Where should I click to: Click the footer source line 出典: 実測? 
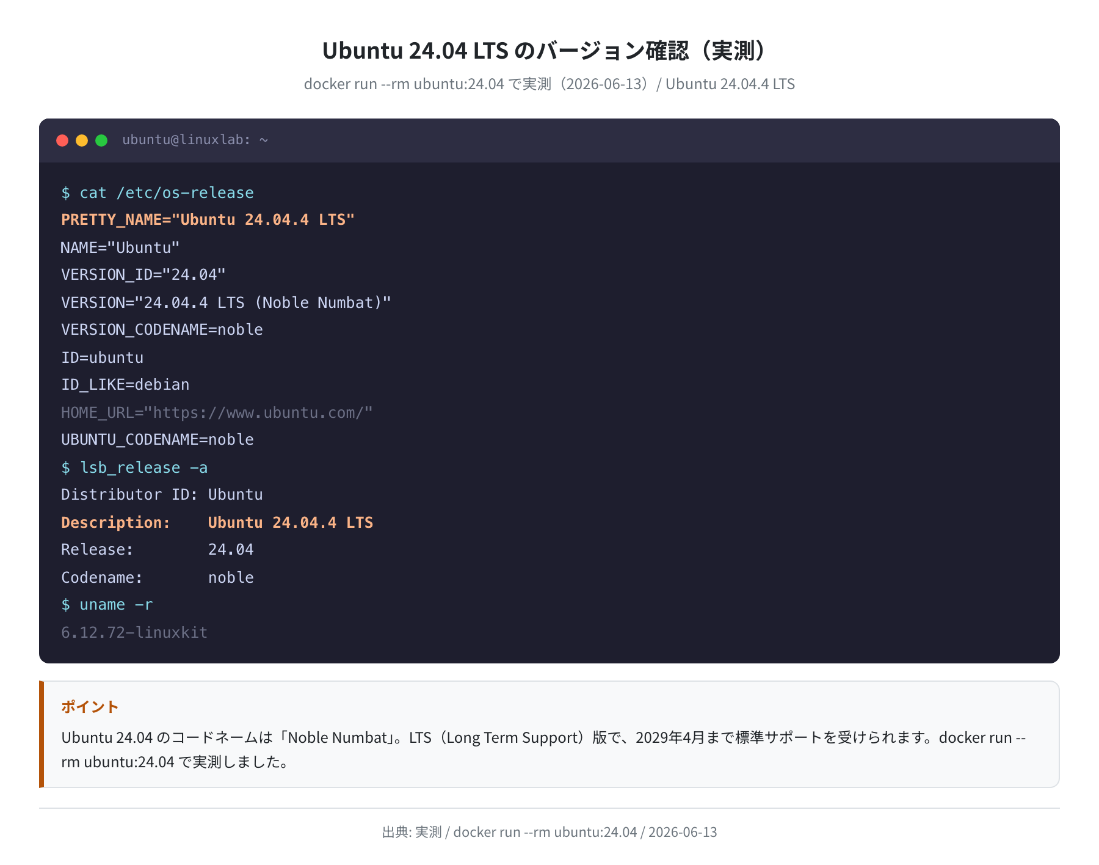click(x=549, y=832)
